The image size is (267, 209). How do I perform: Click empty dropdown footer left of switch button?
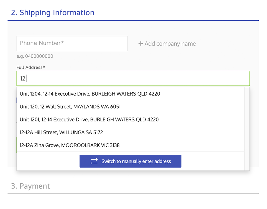pyautogui.click(x=48, y=161)
